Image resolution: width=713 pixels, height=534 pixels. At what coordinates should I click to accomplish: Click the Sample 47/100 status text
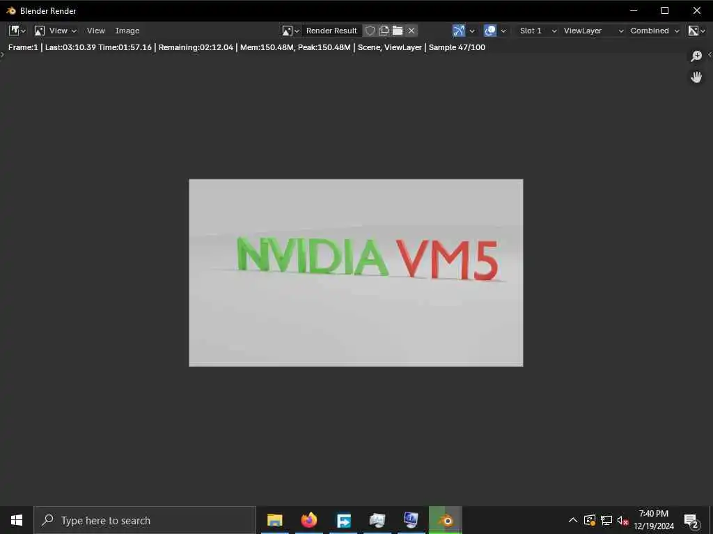click(x=457, y=47)
